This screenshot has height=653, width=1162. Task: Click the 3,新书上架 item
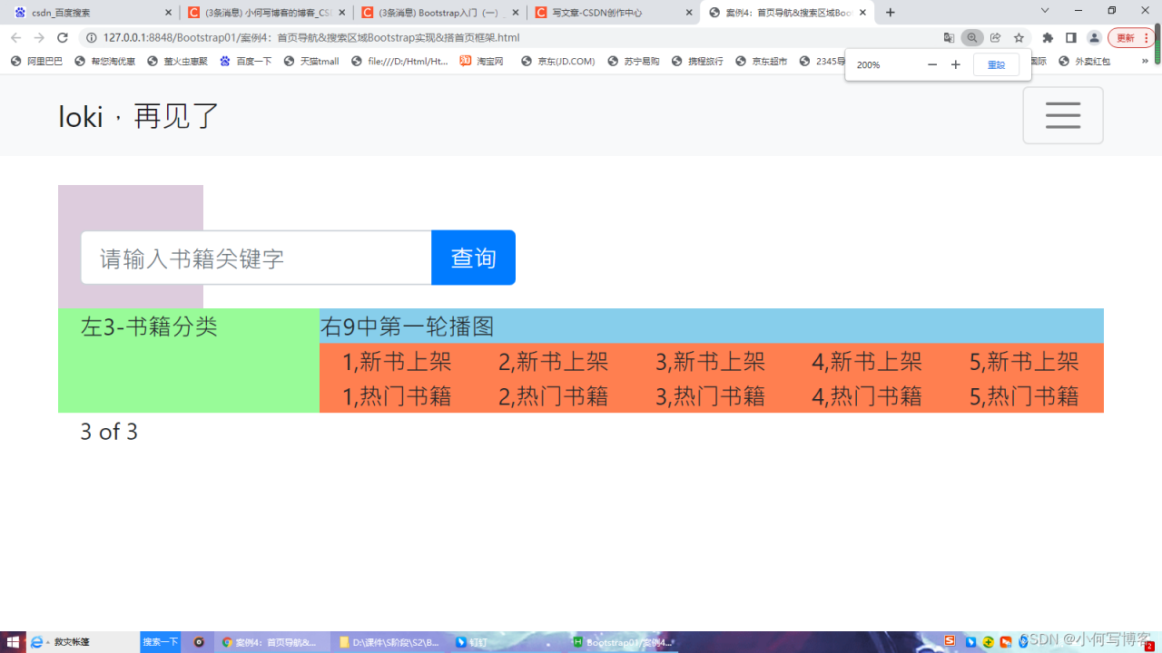[711, 361]
